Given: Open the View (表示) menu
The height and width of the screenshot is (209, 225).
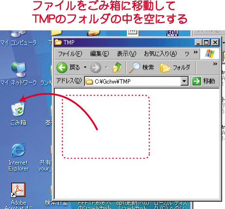Looking at the screenshot, I should click(126, 54).
